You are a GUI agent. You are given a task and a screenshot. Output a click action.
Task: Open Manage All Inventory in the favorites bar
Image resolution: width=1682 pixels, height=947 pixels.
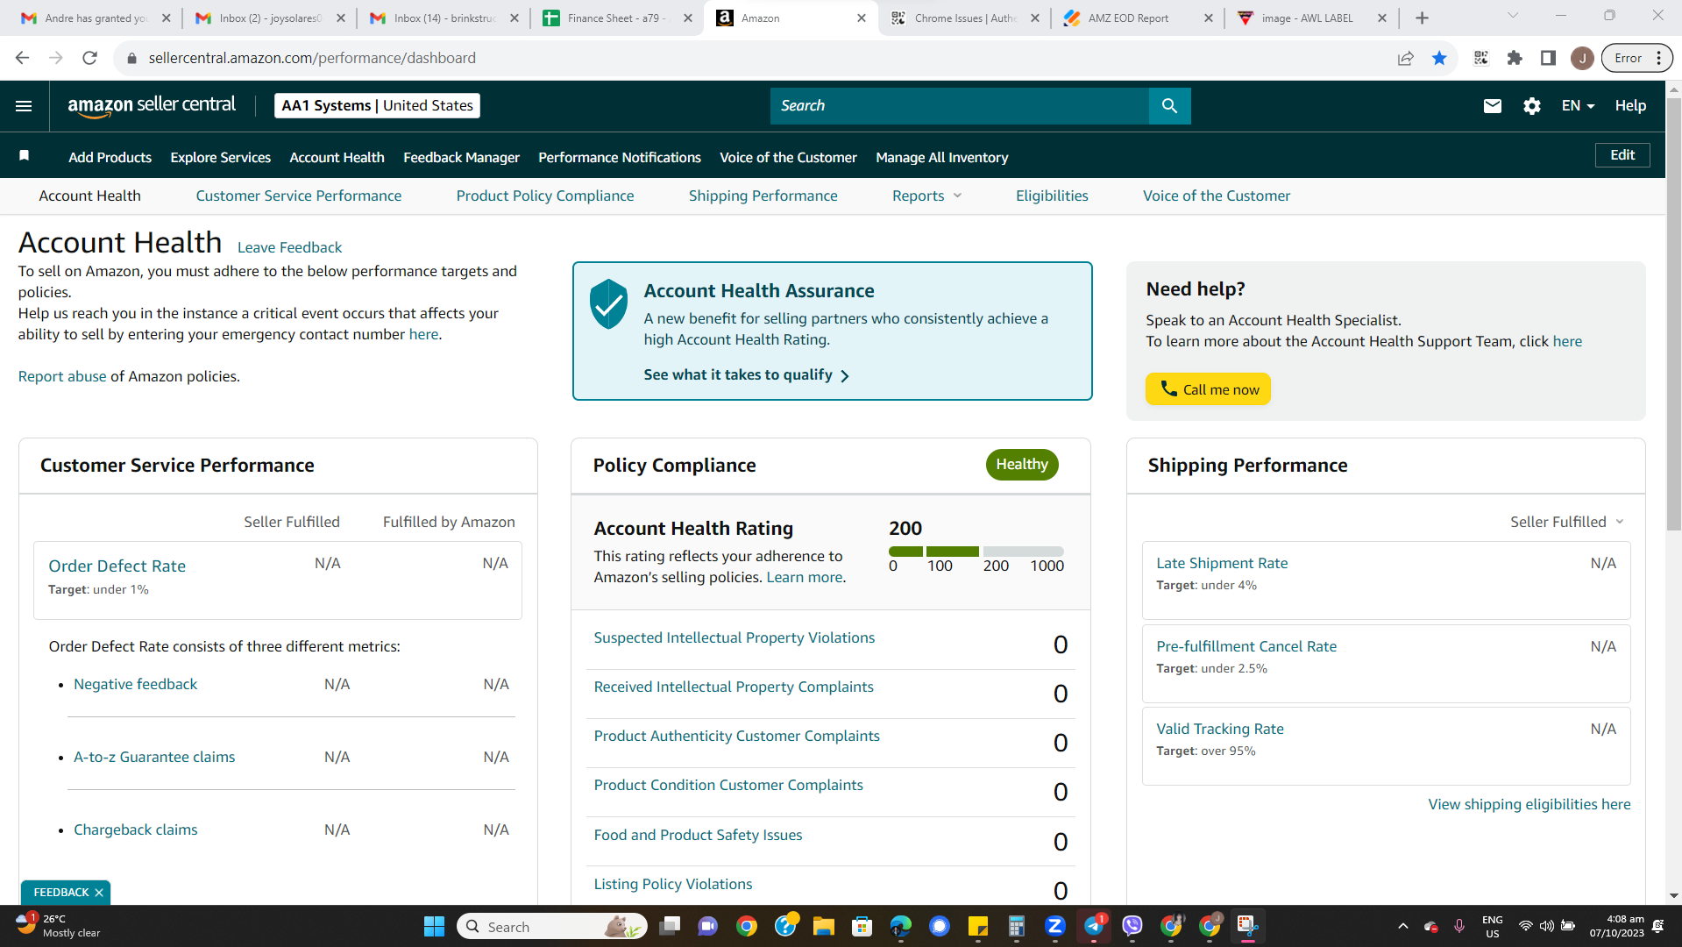(x=942, y=157)
